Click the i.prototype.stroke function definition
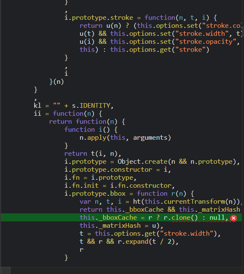The image size is (244, 274). point(141,18)
